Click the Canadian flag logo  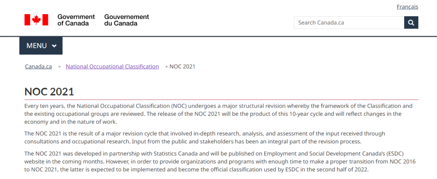click(36, 20)
